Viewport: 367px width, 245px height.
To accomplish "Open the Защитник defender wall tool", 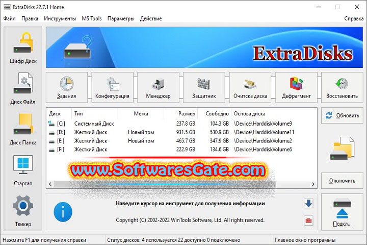I will (x=204, y=87).
